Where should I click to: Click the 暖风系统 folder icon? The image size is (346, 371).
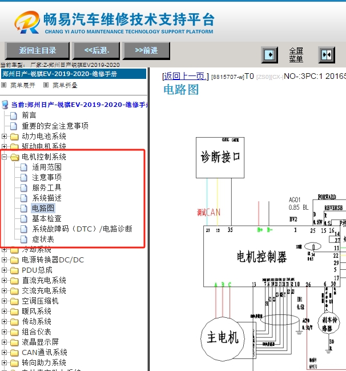(x=14, y=312)
